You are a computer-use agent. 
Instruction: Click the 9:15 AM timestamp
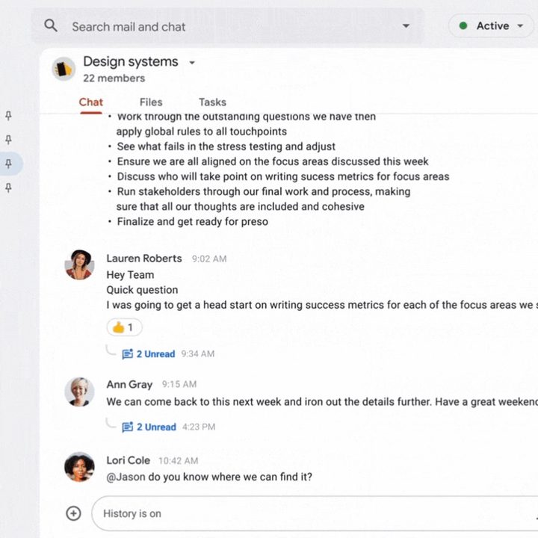(179, 385)
